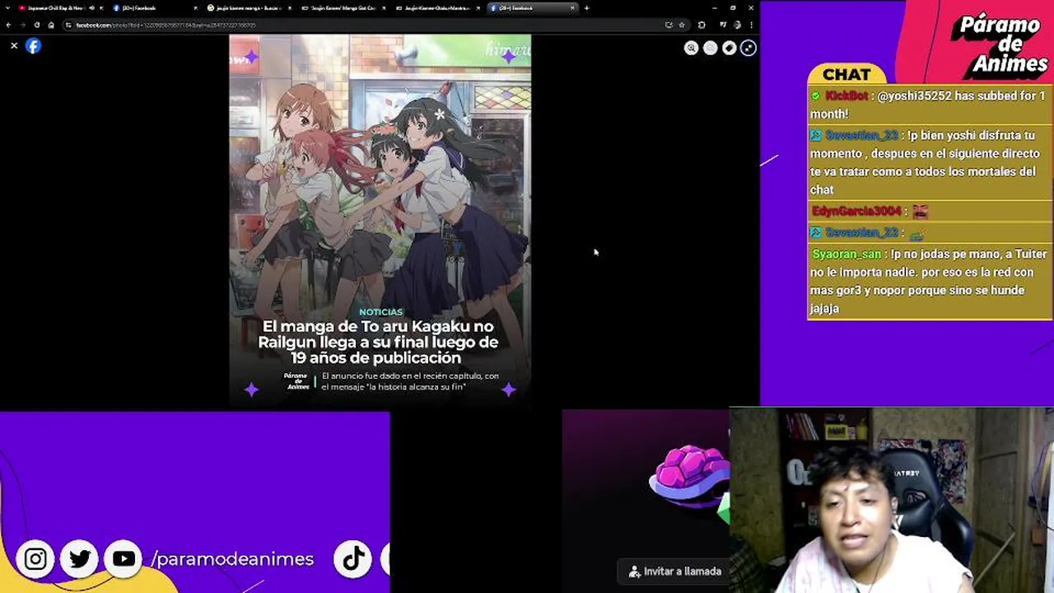Viewport: 1054px width, 593px height.
Task: Click the YouTube icon in overlay
Action: (x=124, y=559)
